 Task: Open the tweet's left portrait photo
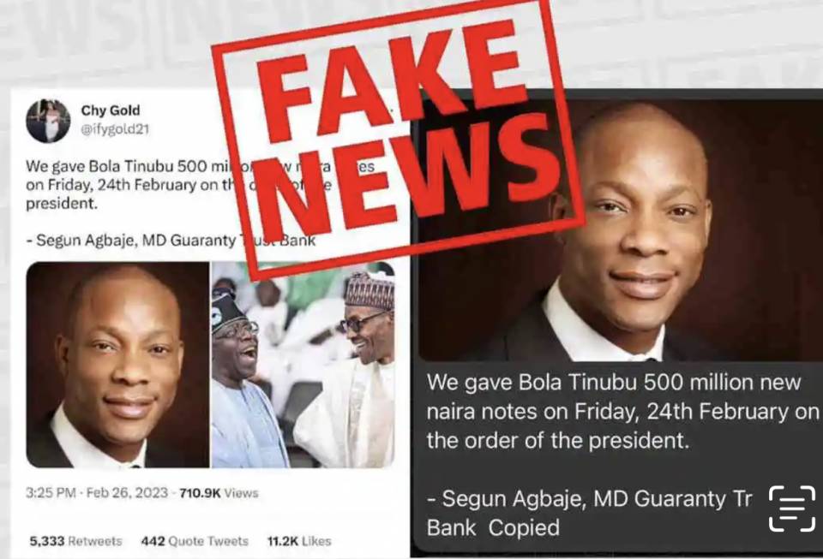click(x=117, y=365)
